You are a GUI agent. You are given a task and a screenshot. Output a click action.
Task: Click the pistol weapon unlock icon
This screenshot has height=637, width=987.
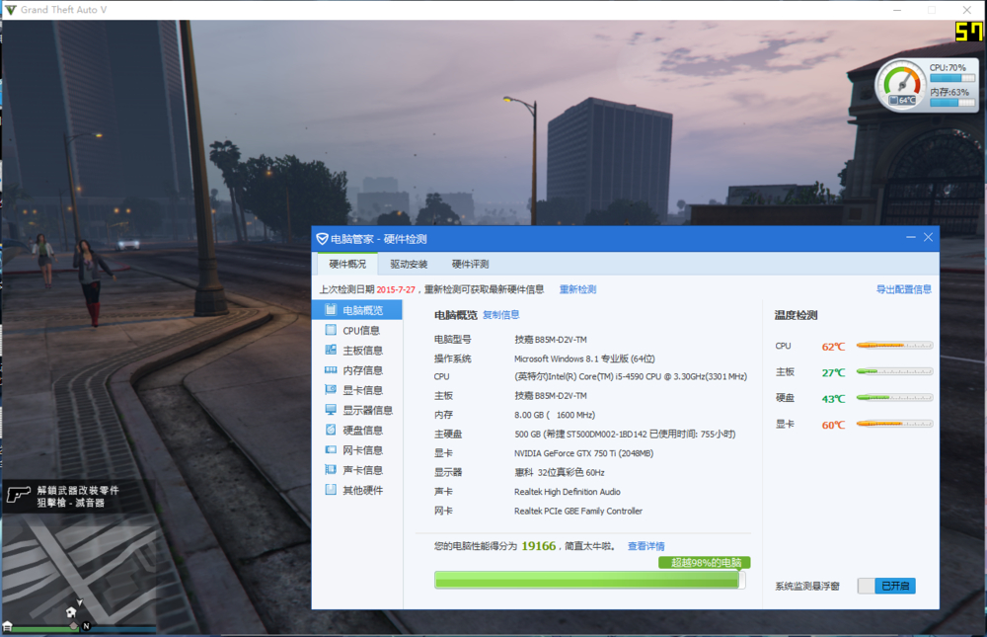pyautogui.click(x=18, y=495)
